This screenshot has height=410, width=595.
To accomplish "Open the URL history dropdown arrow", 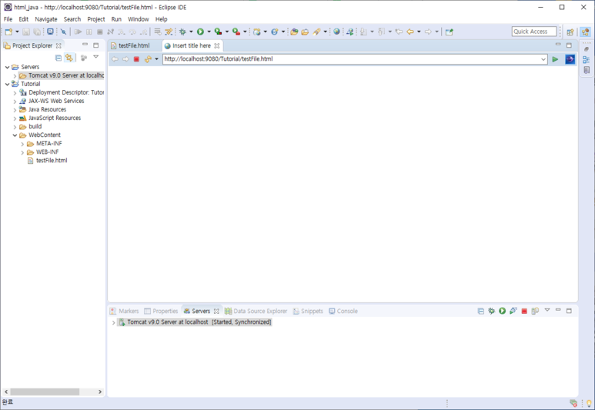I will click(x=543, y=59).
